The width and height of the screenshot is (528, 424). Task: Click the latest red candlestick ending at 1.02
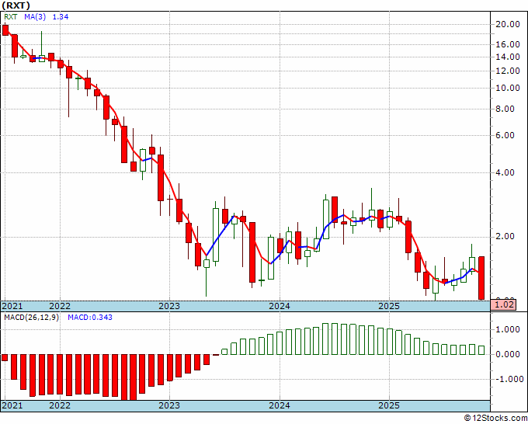pos(481,278)
